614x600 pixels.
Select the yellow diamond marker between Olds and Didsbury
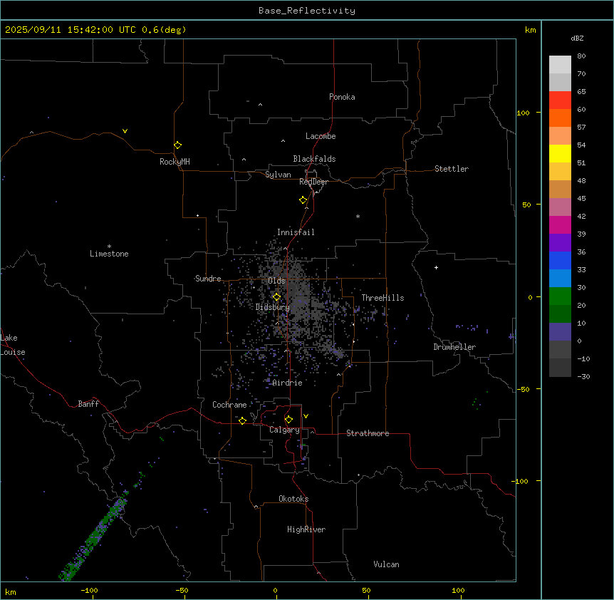(x=276, y=297)
